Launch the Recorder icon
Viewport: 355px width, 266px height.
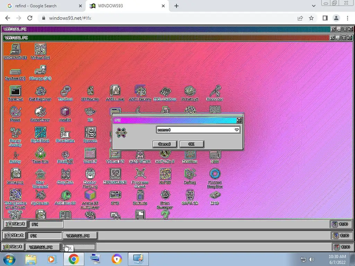coord(215,93)
